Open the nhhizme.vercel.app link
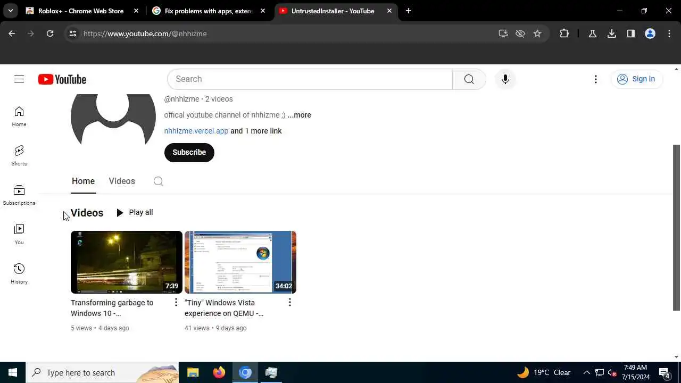 tap(196, 131)
